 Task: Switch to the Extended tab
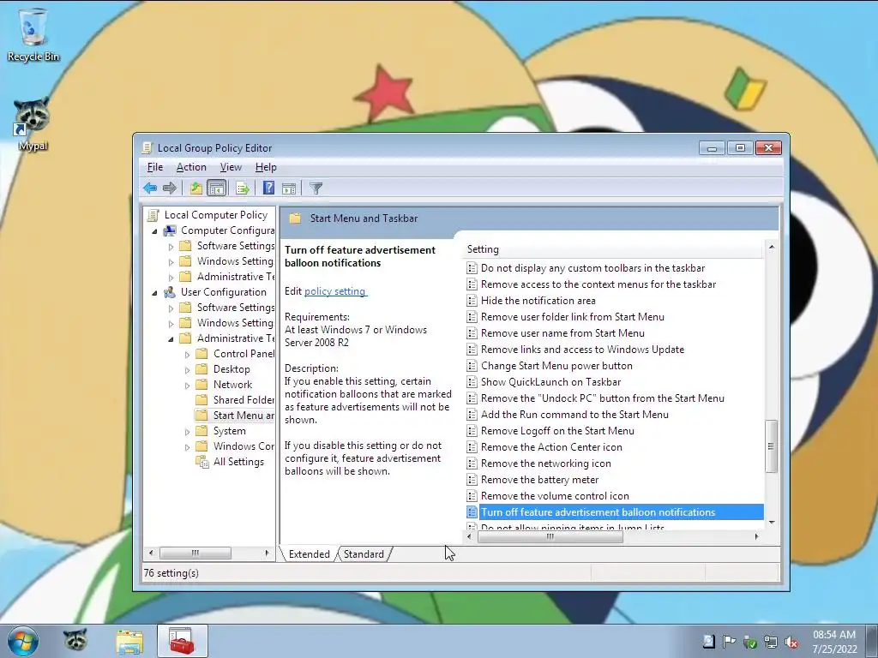(309, 554)
